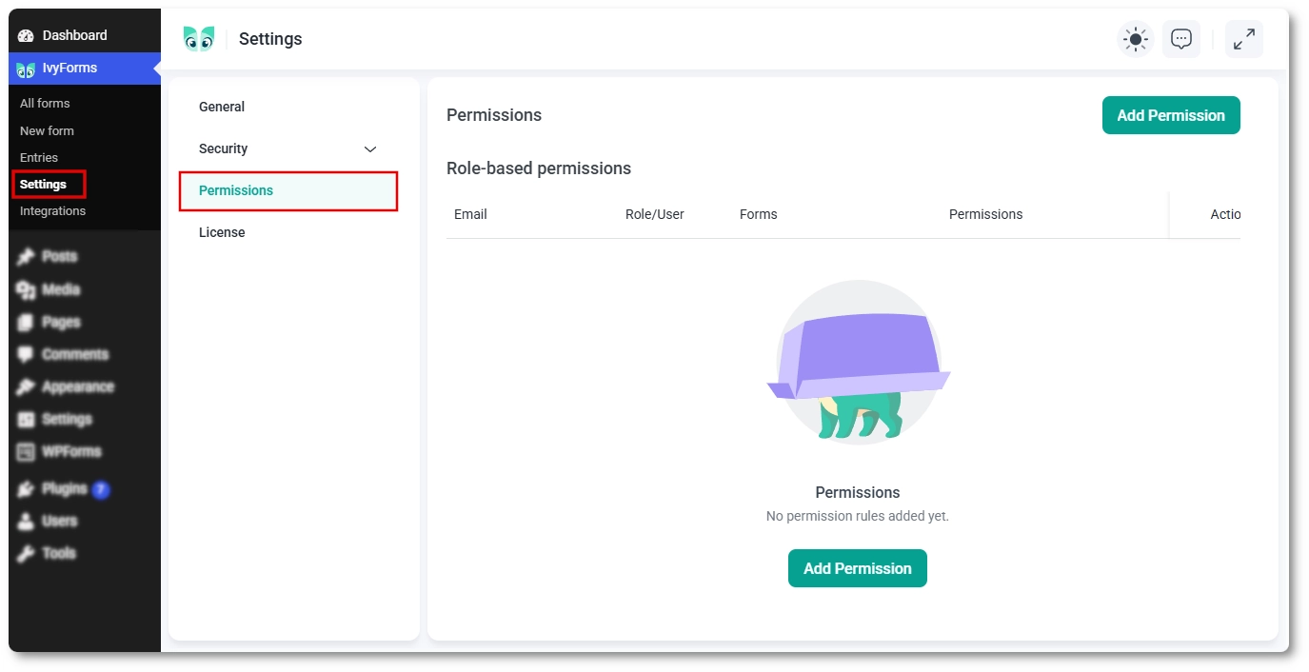Click the empty-state cat under box illustration
This screenshot has width=1309, height=672.
point(859,362)
